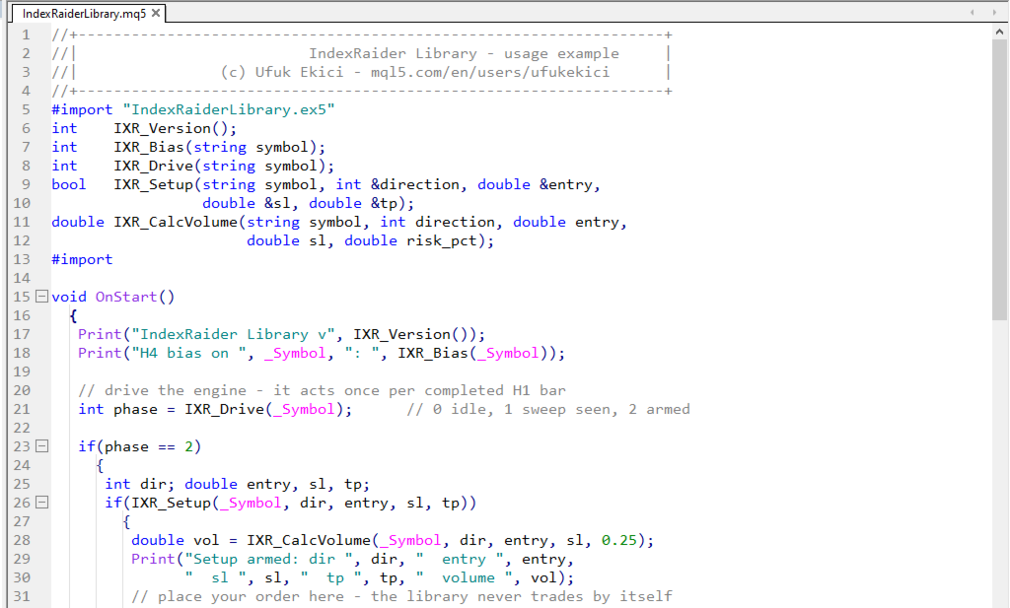
Task: Close the IndexRaiderLibrary.mq5 tab
Action: [155, 13]
